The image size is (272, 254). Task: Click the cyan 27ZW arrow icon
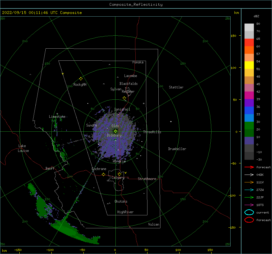pos(249,190)
